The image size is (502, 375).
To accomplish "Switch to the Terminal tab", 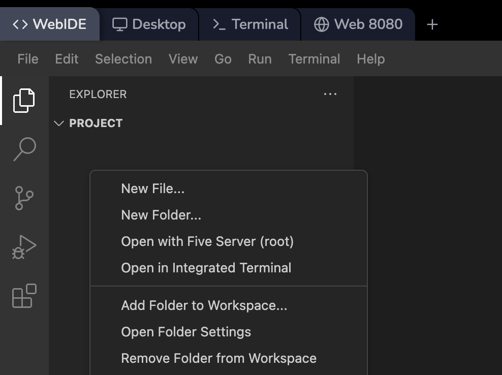I will 250,24.
